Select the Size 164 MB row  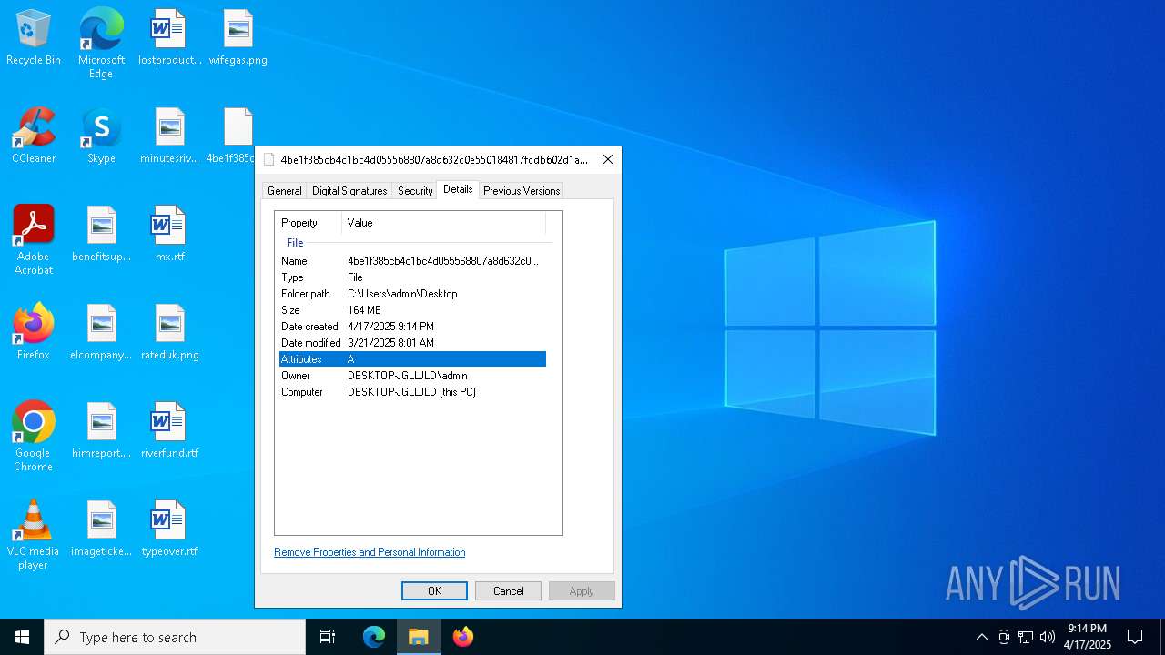pos(412,310)
